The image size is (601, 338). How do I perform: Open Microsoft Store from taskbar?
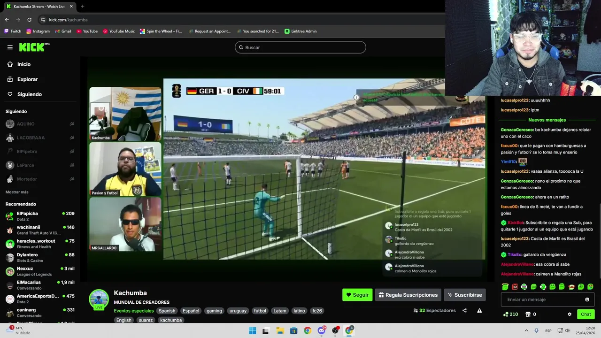point(293,330)
